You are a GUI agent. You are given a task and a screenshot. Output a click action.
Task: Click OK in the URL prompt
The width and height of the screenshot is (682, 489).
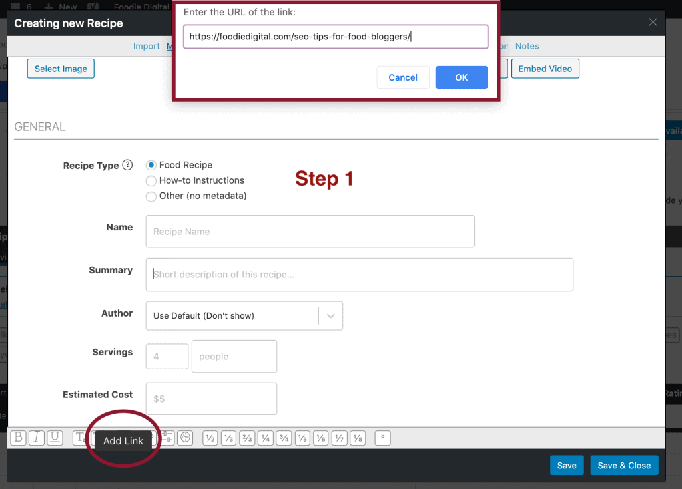click(462, 77)
